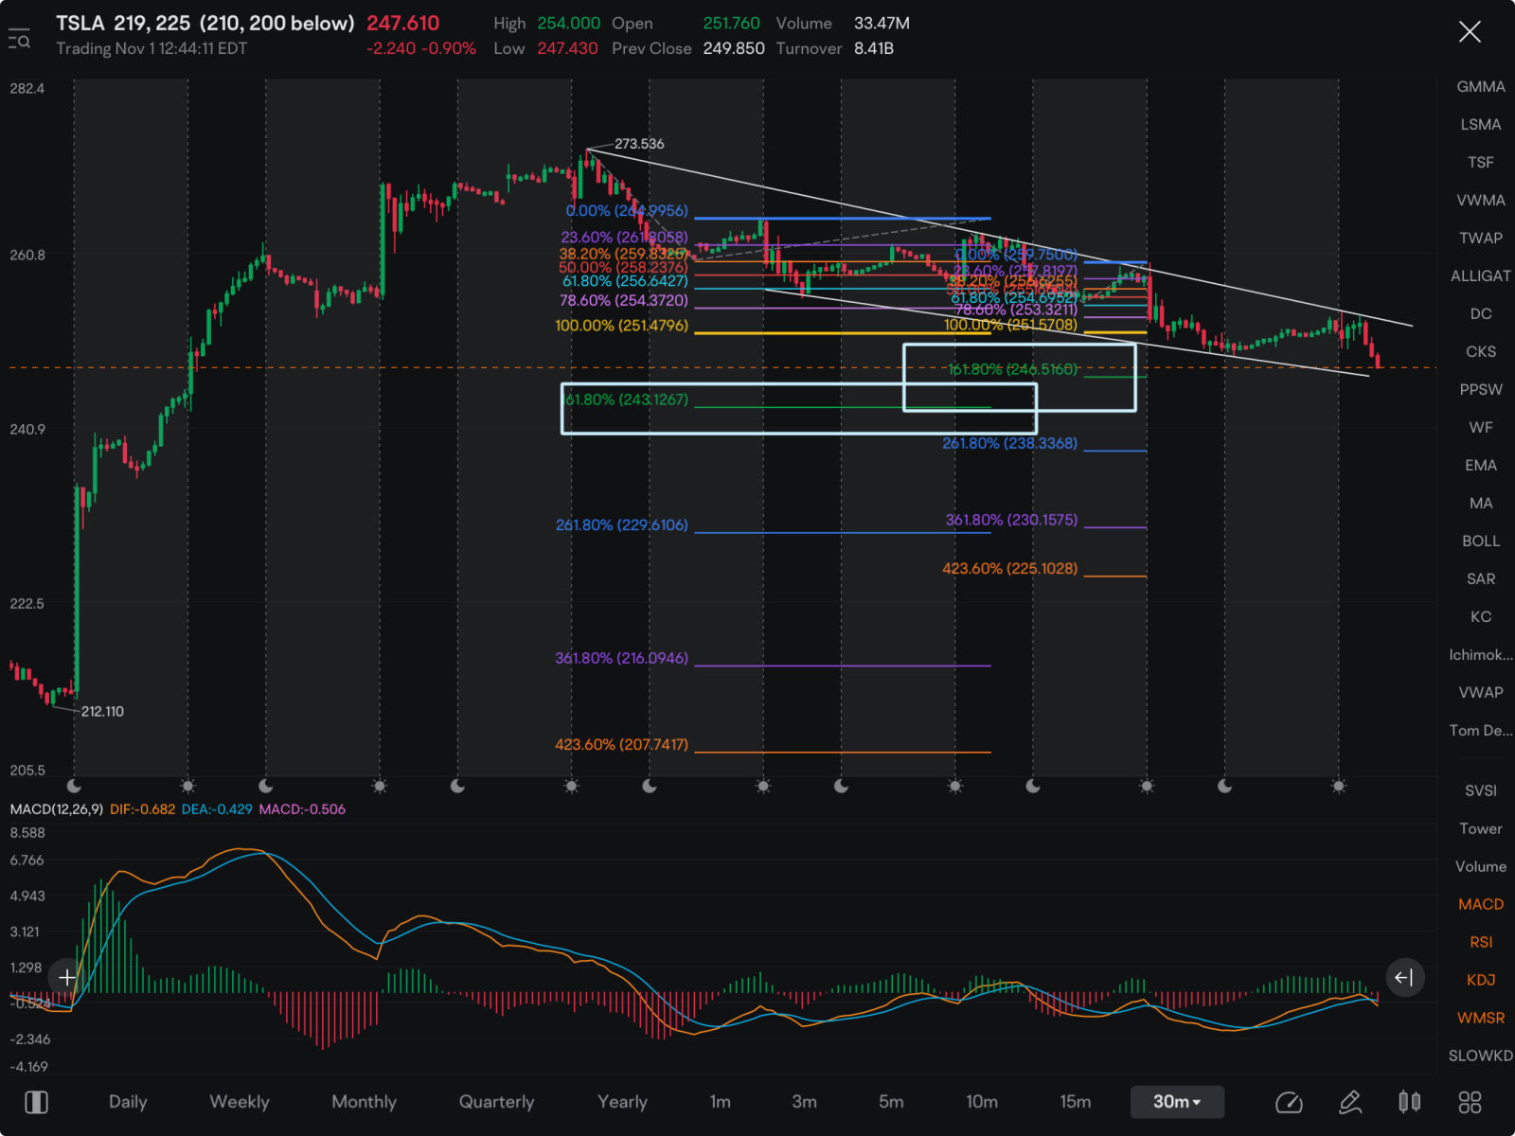
Task: Jump to latest bar arrow button
Action: coord(1404,977)
